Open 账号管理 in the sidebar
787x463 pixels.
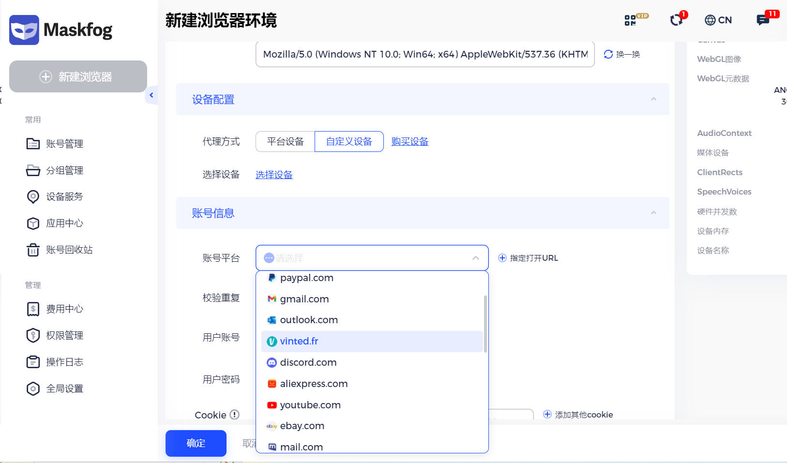pos(55,144)
